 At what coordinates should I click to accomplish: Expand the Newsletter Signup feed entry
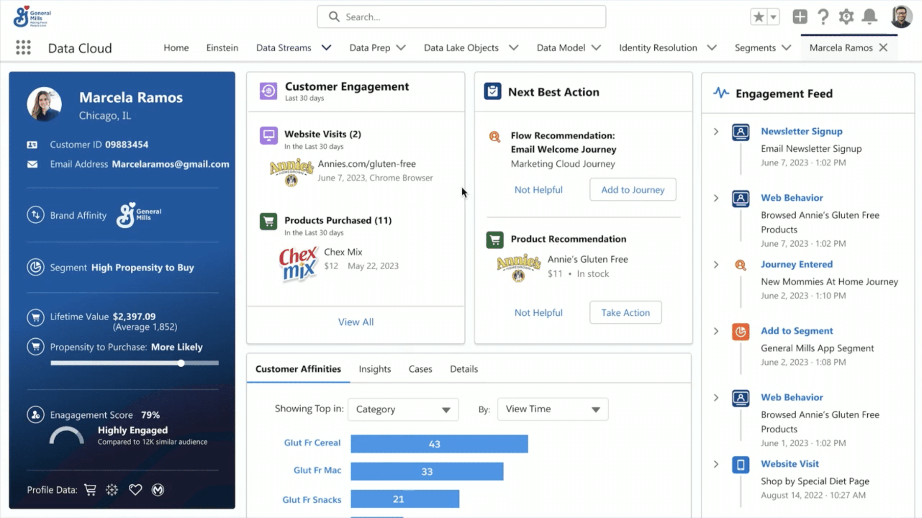(x=716, y=132)
